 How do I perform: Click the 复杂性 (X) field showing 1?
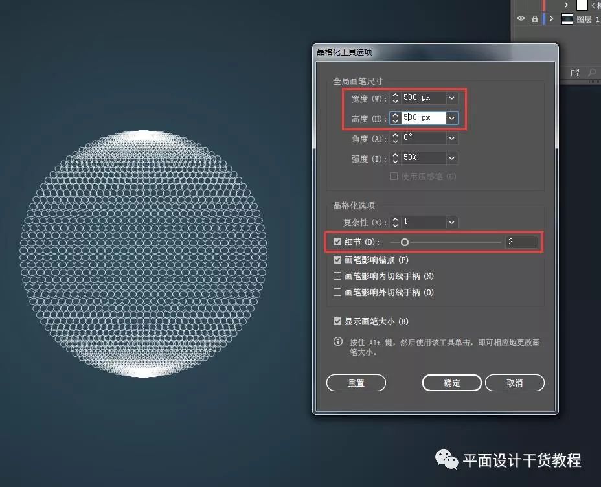[424, 222]
